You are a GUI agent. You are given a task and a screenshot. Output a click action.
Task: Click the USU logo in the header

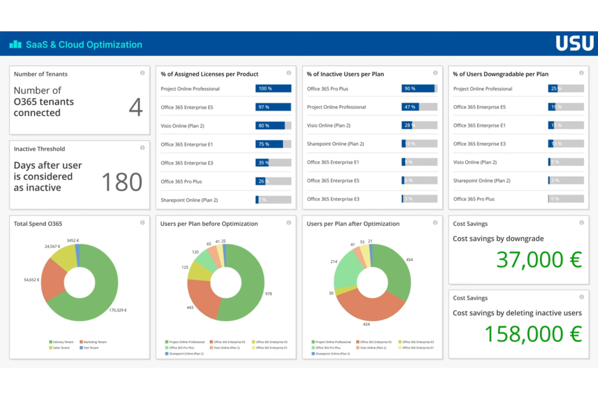pos(575,43)
